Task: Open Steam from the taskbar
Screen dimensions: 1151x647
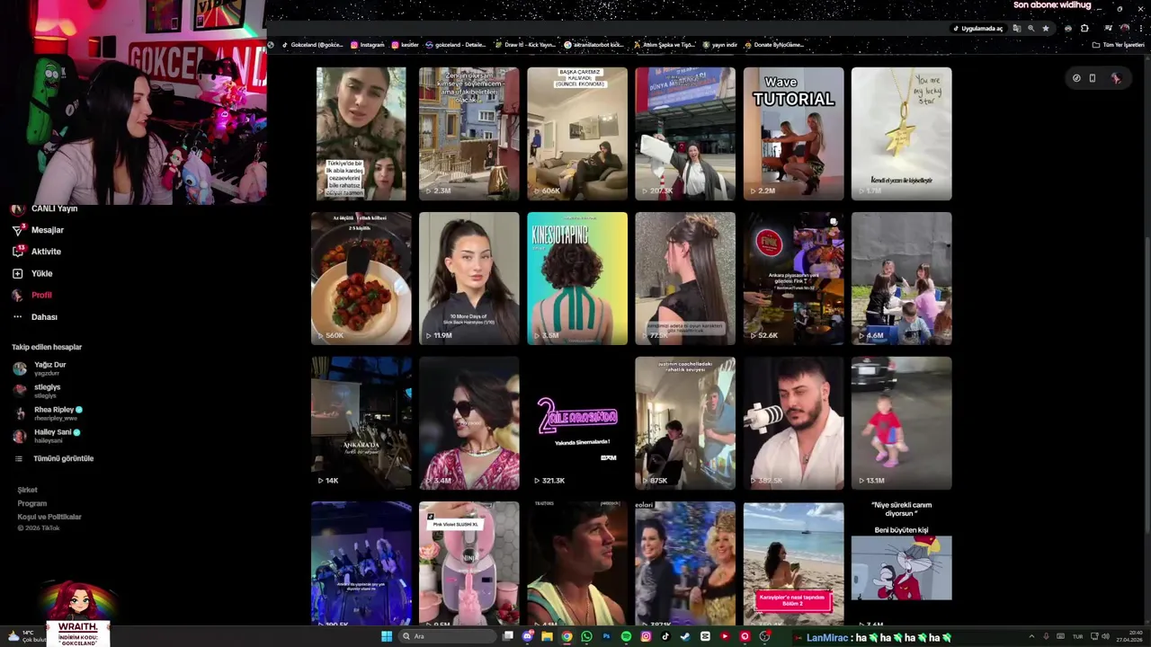Action: pyautogui.click(x=685, y=636)
